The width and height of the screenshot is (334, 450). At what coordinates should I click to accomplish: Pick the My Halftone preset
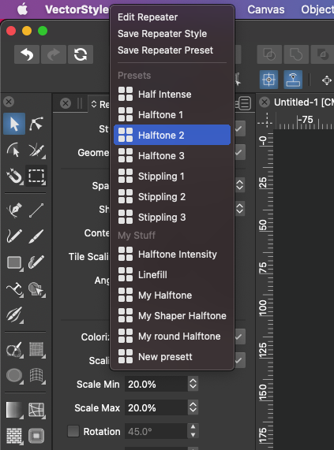coord(172,296)
